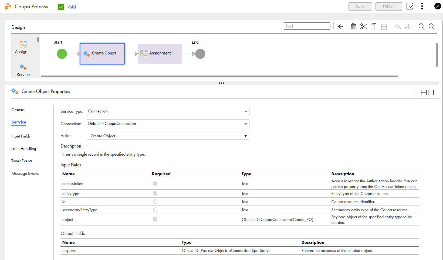
Task: Click the validate checkmark icon near Publish
Action: click(410, 6)
